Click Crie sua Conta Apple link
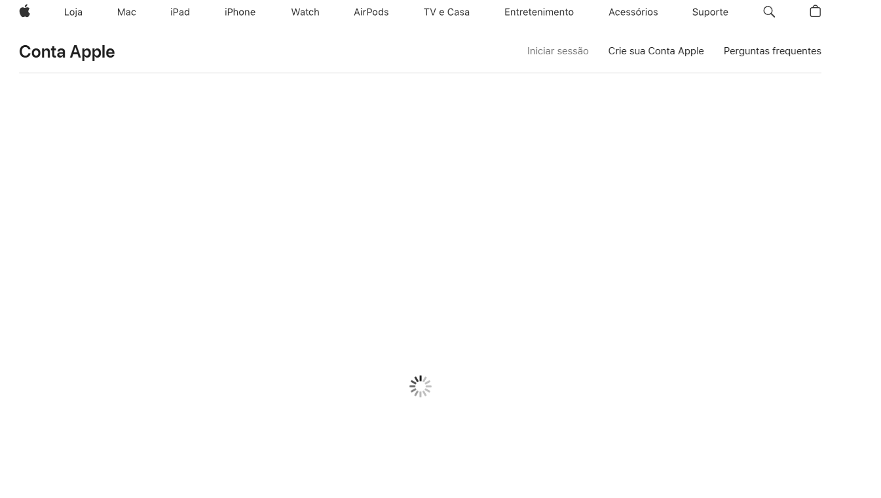881x498 pixels. pos(656,51)
